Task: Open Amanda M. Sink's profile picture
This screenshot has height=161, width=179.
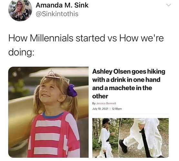Action: pyautogui.click(x=20, y=10)
